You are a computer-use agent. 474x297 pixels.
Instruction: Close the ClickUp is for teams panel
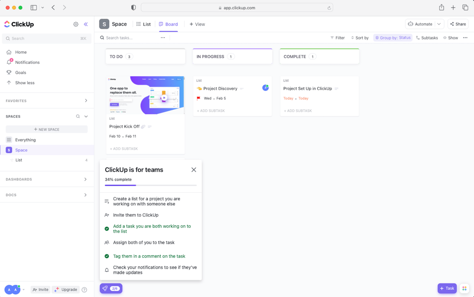click(194, 170)
